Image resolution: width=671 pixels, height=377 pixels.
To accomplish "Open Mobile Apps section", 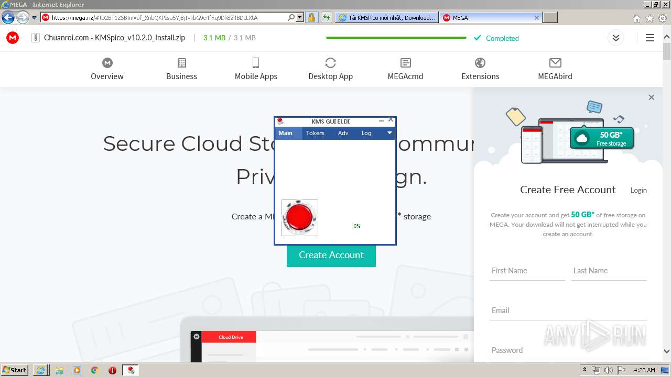I will click(256, 69).
